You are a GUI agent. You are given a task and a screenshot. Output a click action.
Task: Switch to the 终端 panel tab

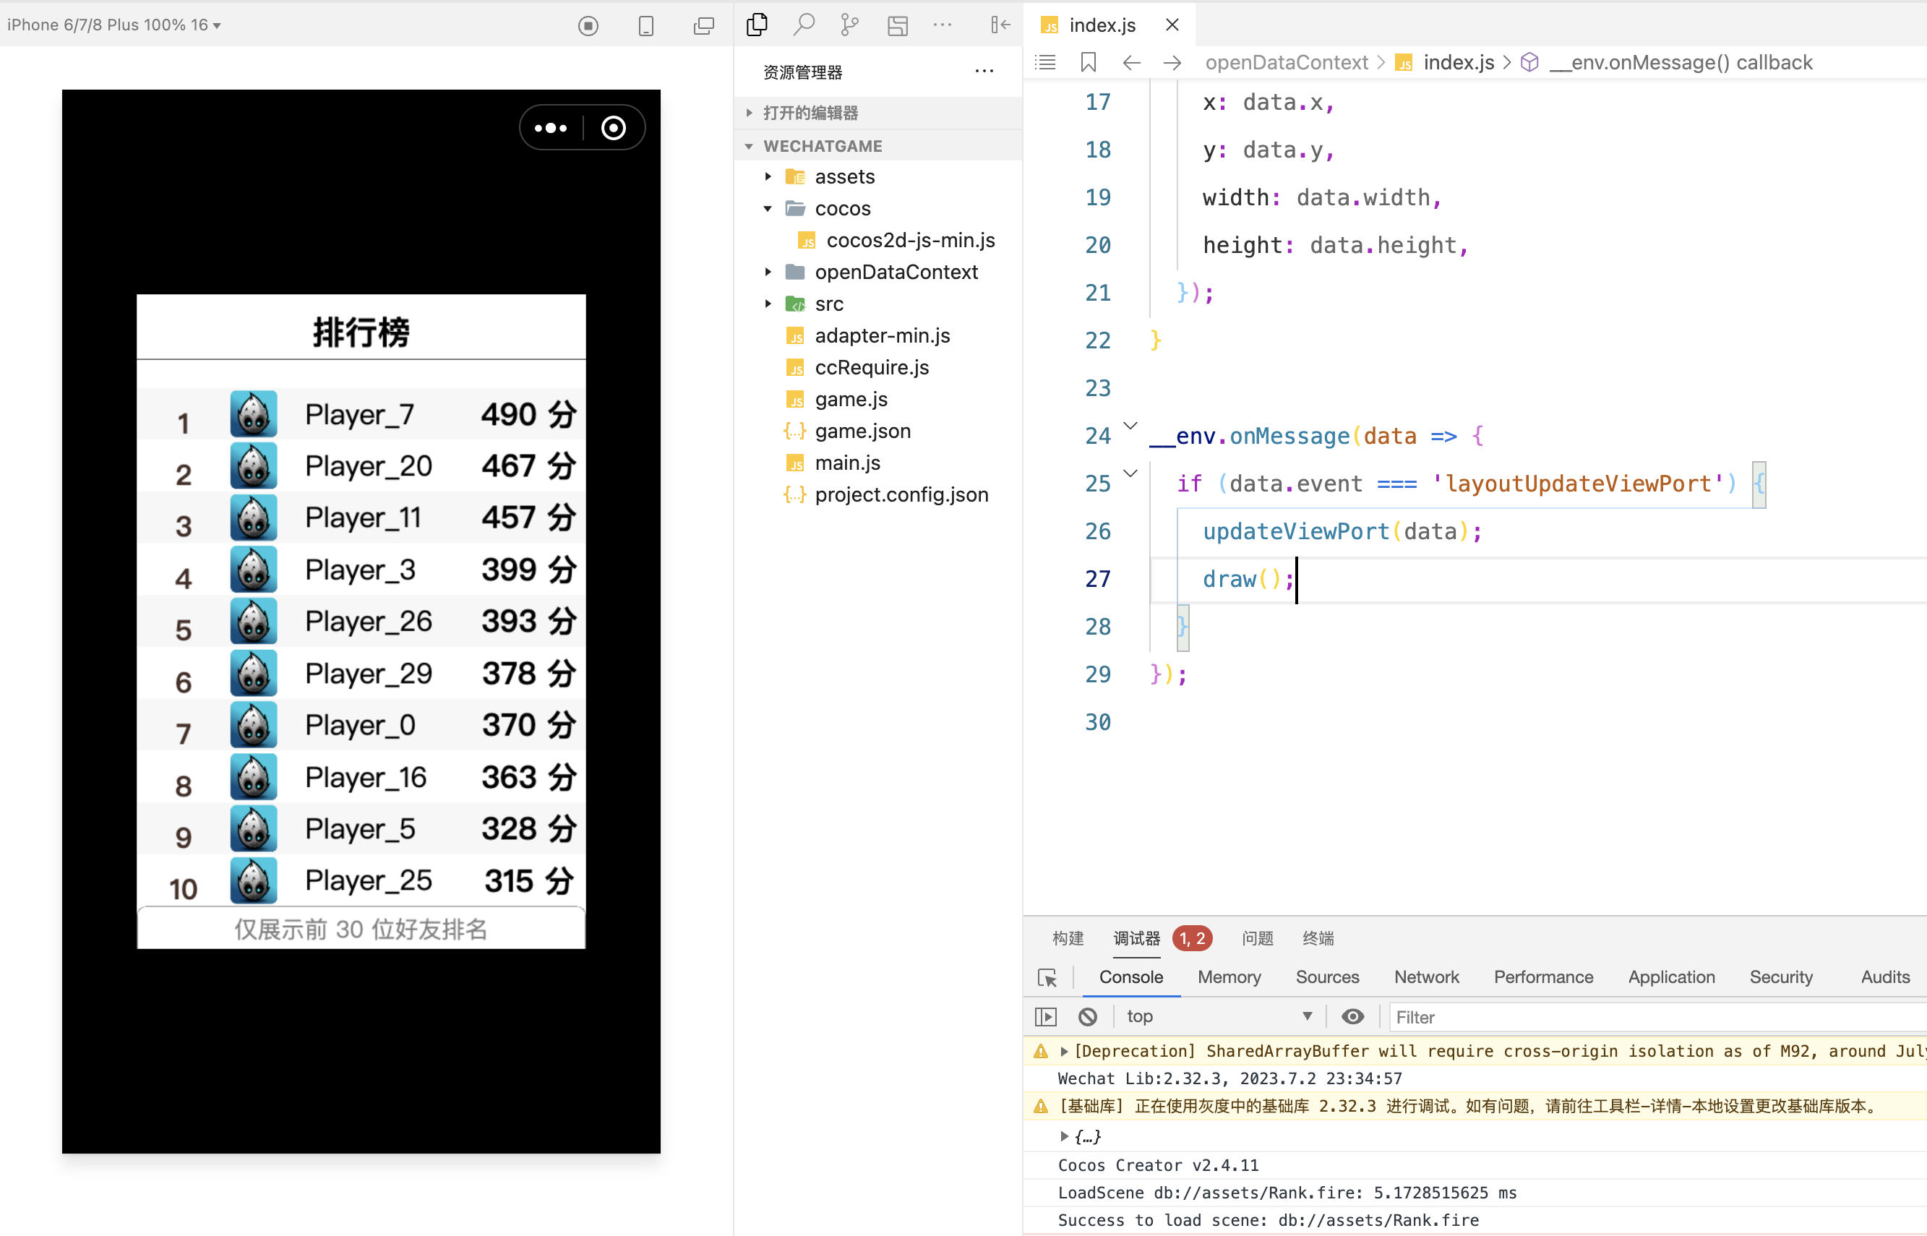point(1318,938)
